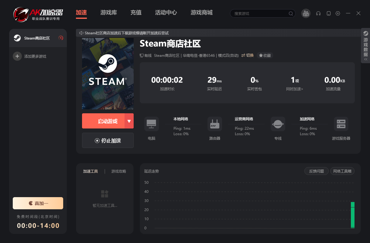Image resolution: width=370 pixels, height=243 pixels.
Task: Click the mobile phone icon in header
Action: click(x=328, y=13)
